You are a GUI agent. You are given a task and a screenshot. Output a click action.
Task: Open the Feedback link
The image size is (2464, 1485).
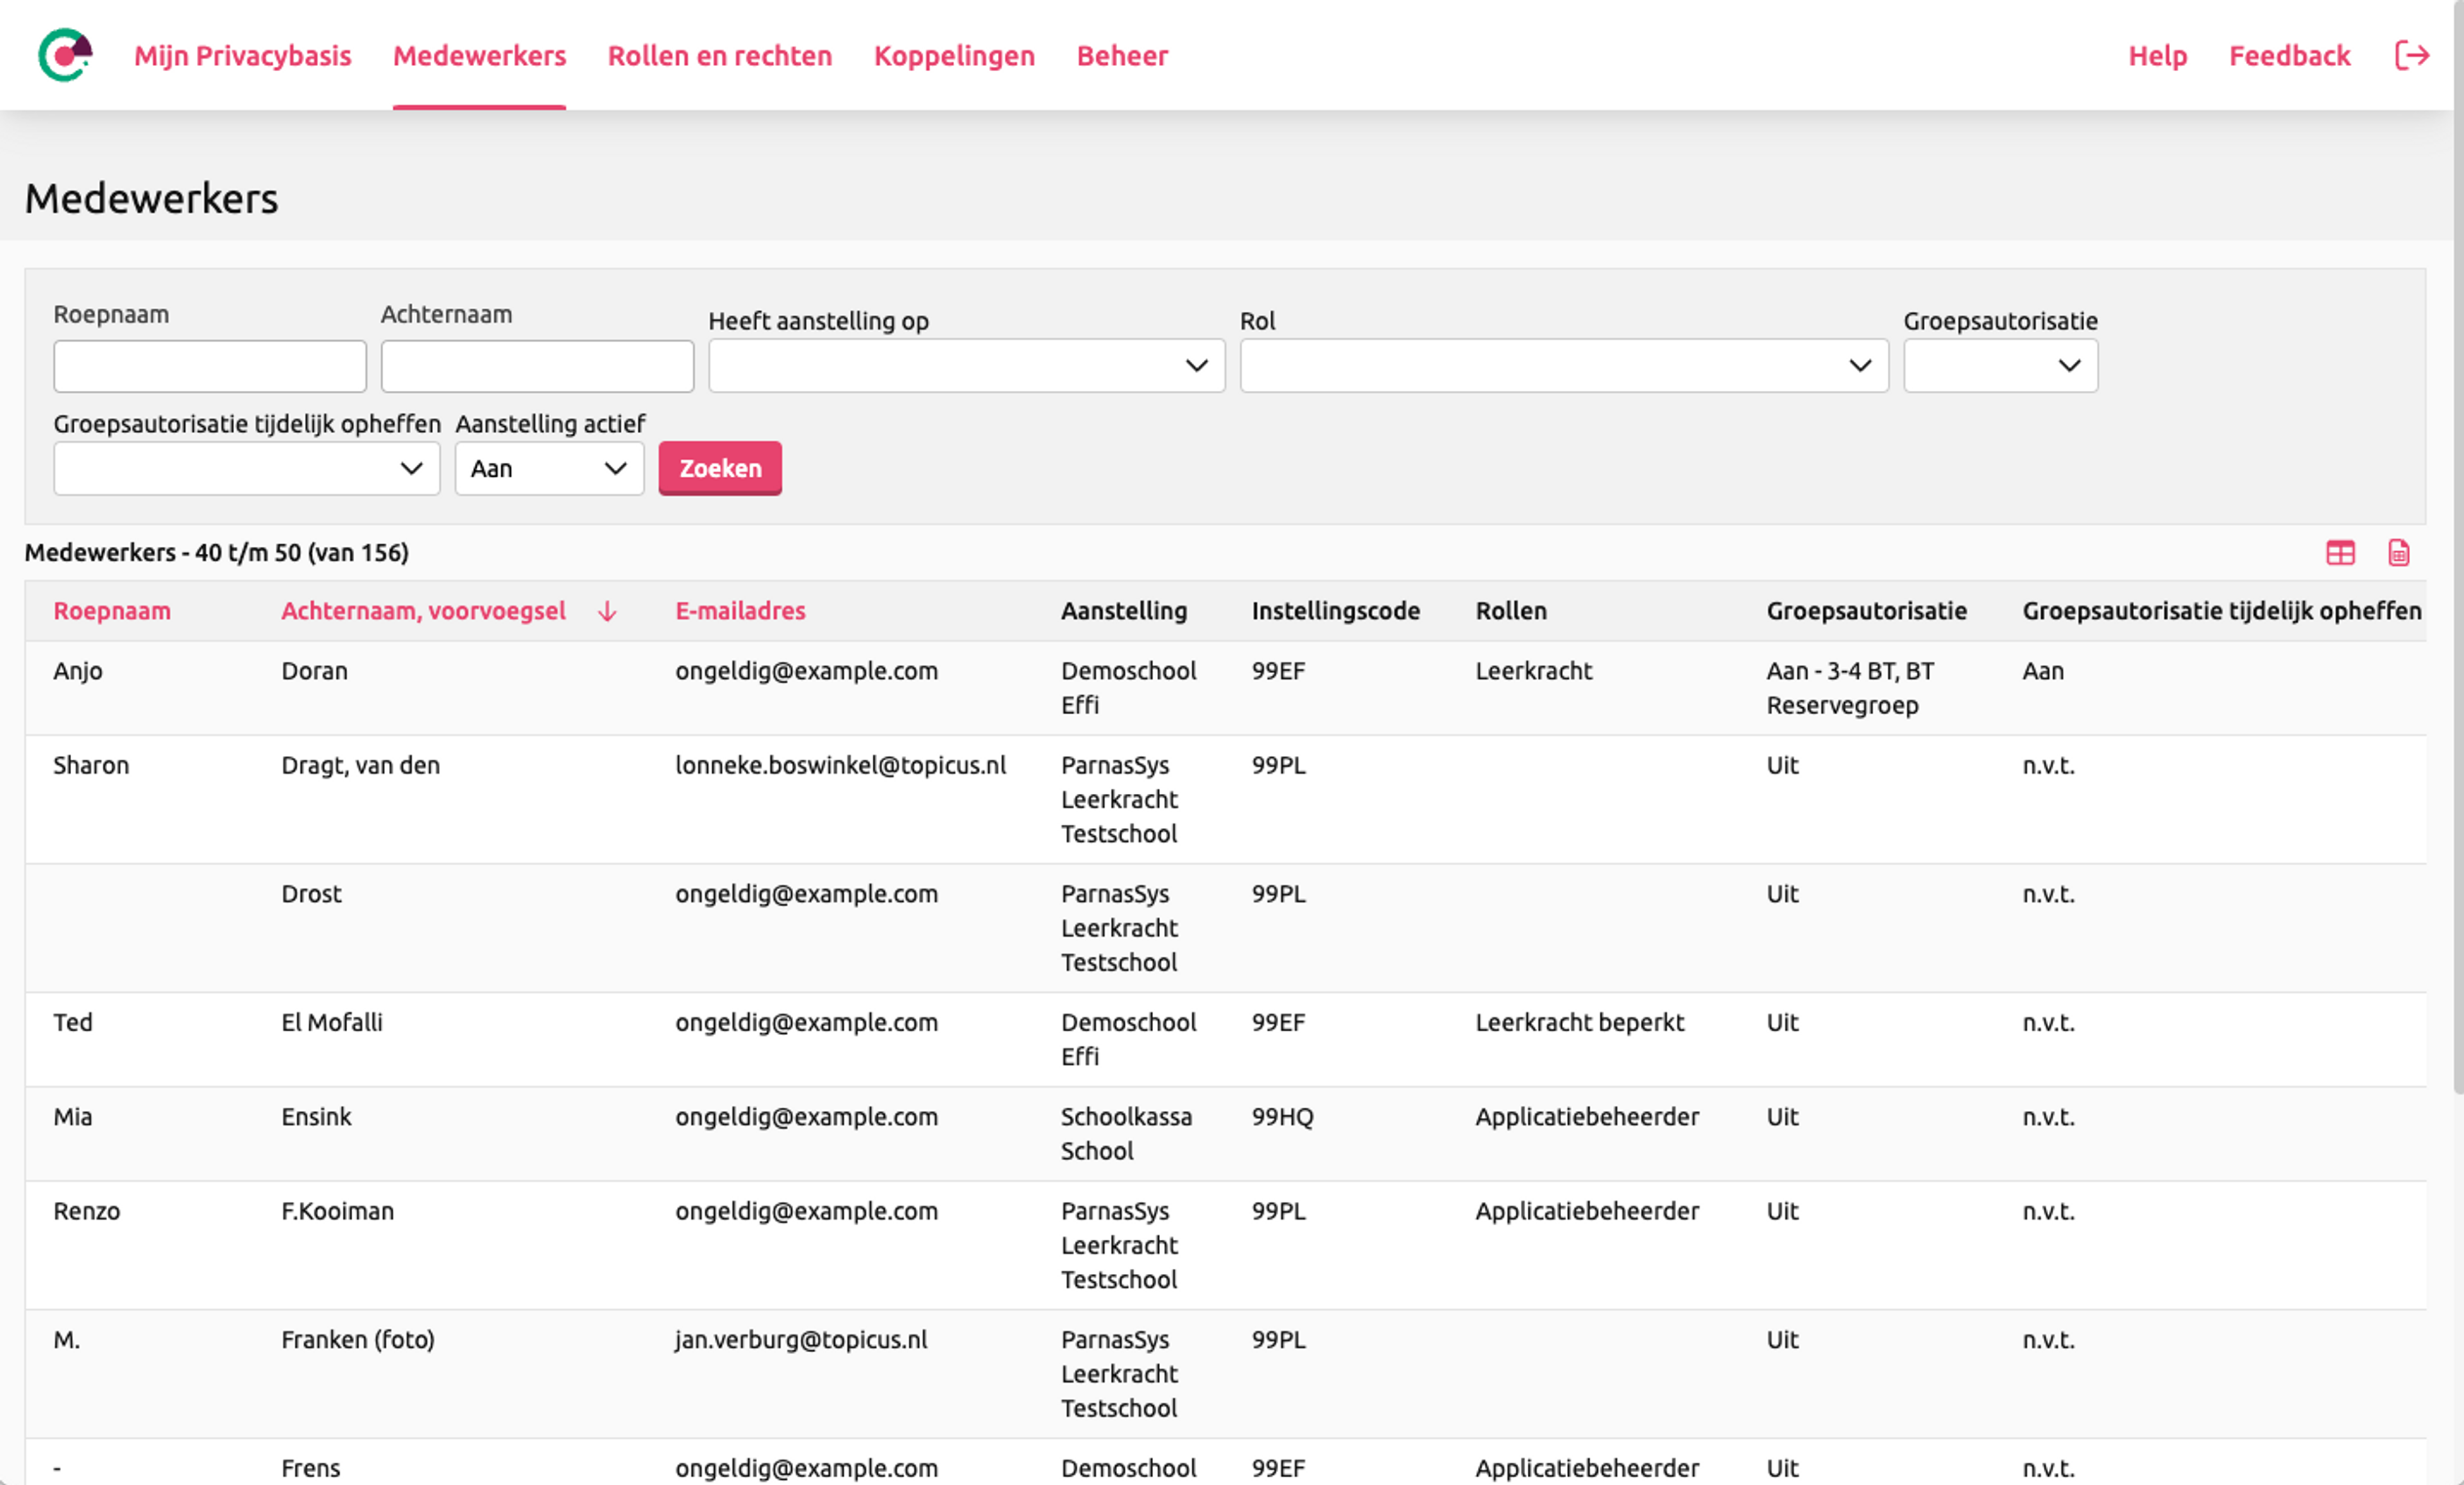coord(2289,56)
